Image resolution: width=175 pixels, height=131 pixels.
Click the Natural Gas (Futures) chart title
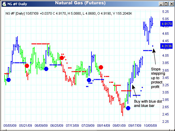pos(80,3)
